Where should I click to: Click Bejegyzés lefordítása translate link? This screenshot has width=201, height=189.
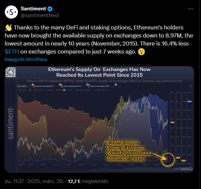click(x=26, y=59)
